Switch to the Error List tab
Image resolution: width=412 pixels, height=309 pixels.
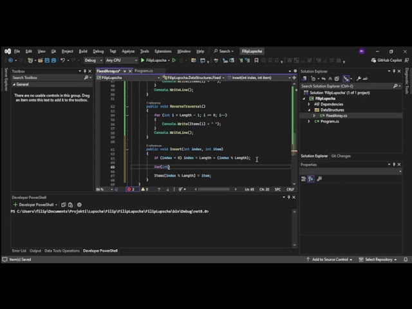[x=19, y=250]
